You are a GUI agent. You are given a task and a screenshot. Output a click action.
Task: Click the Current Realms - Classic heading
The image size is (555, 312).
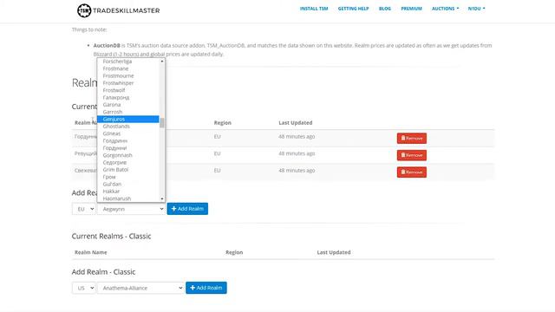112,237
